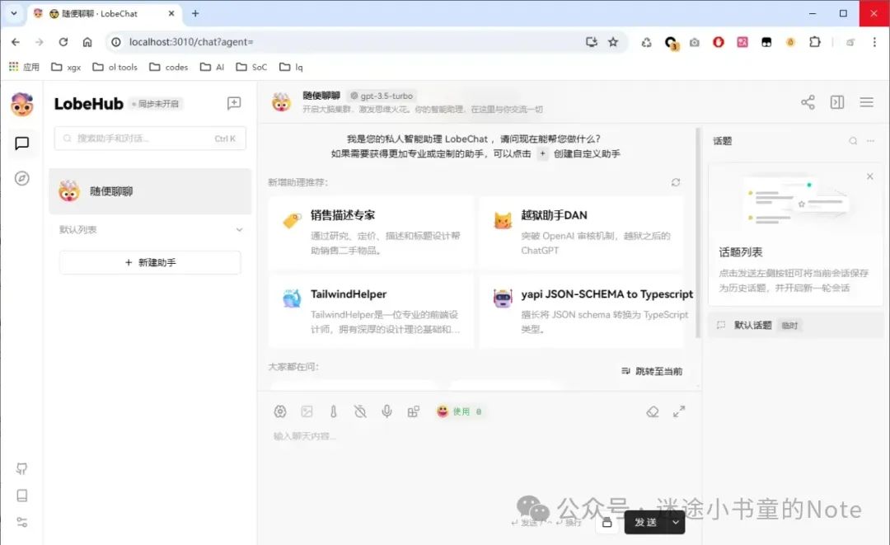Click the save topic icon beside send
890x545 pixels.
pos(607,522)
